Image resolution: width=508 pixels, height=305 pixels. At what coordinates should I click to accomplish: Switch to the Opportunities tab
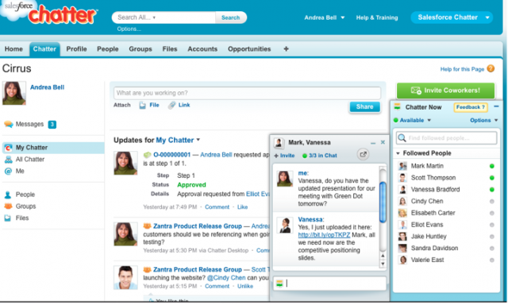249,49
